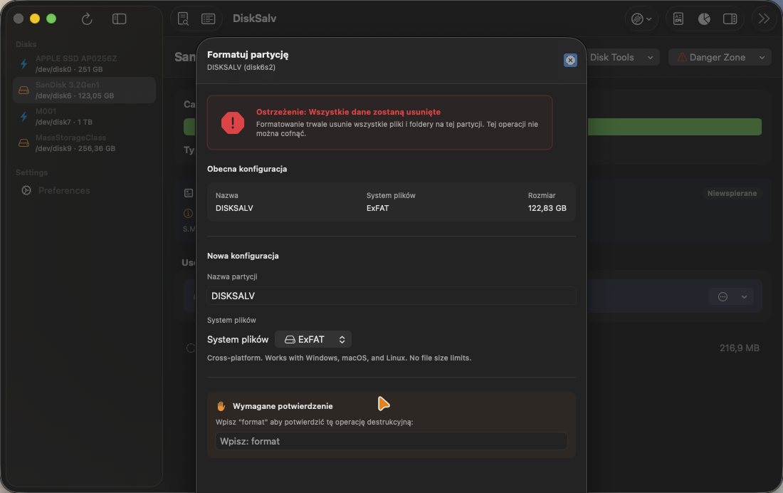Screen dimensions: 783x493
Task: Click the Niewspierane badge
Action: [732, 194]
